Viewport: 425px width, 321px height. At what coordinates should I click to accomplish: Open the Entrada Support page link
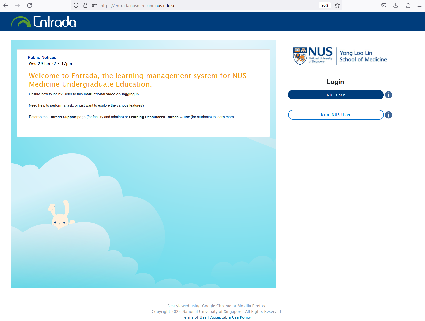click(x=63, y=117)
